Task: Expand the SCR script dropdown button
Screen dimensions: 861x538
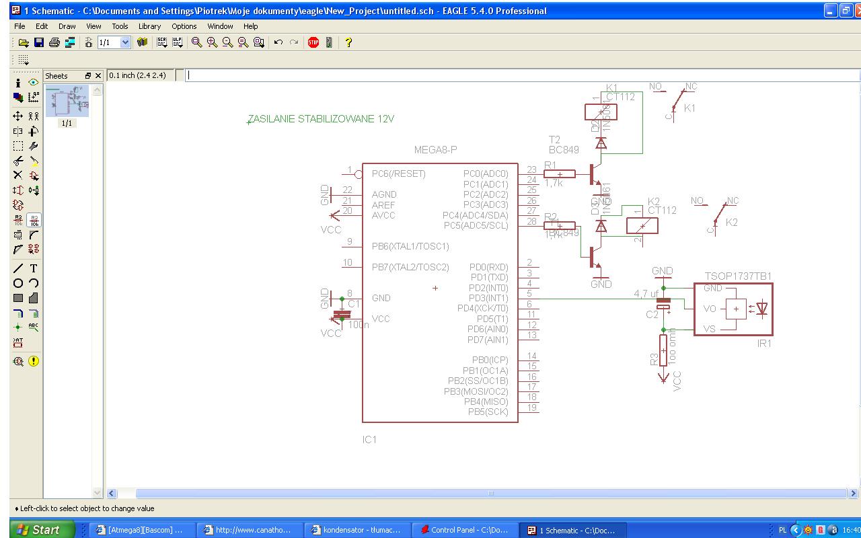Action: pyautogui.click(x=161, y=42)
